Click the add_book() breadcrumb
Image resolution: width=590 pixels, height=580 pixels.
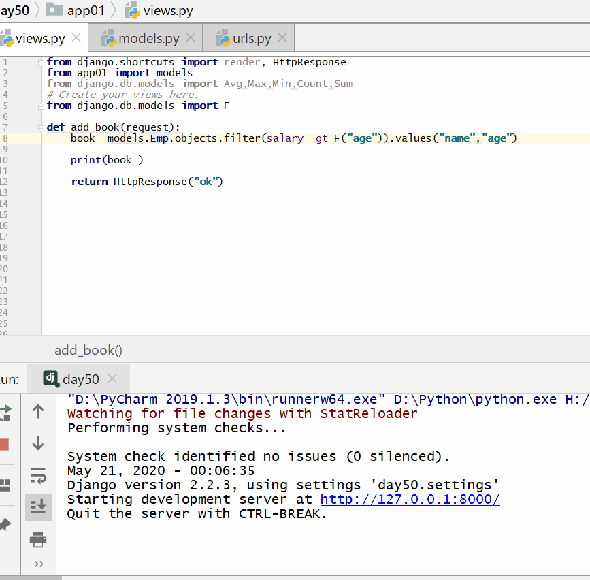tap(88, 350)
